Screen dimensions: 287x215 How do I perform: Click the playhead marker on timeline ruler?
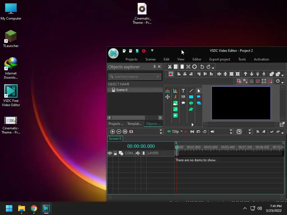tap(177, 148)
